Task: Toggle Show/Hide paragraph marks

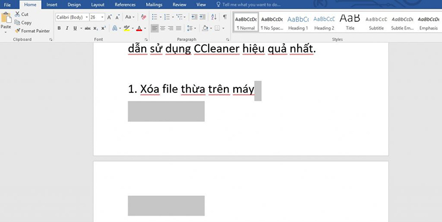Action: (225, 17)
